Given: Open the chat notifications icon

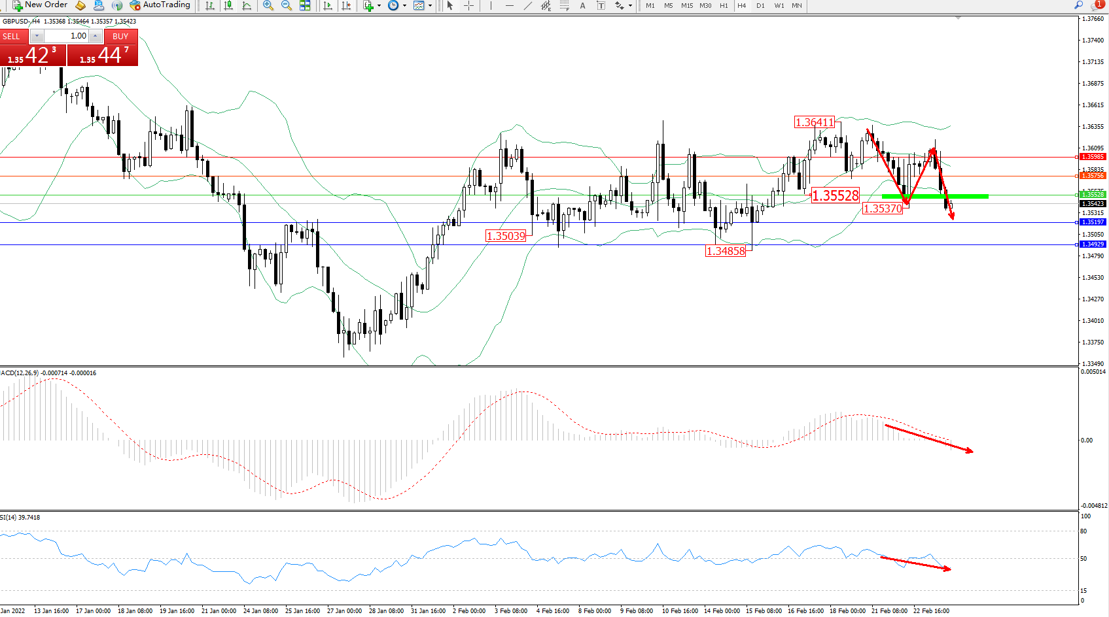Looking at the screenshot, I should click(x=1097, y=5).
